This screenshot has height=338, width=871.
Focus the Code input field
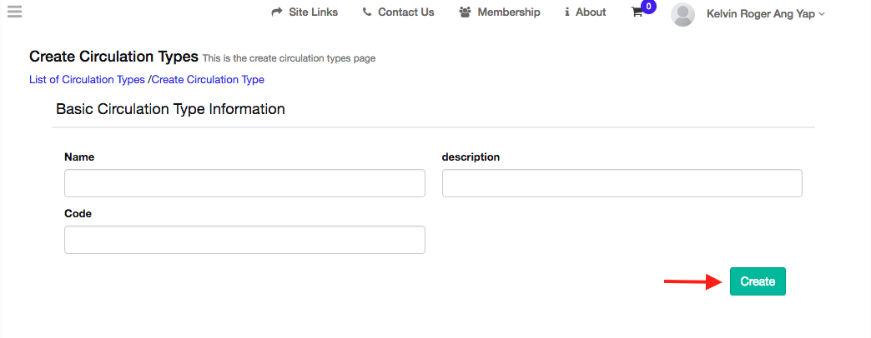coord(245,240)
